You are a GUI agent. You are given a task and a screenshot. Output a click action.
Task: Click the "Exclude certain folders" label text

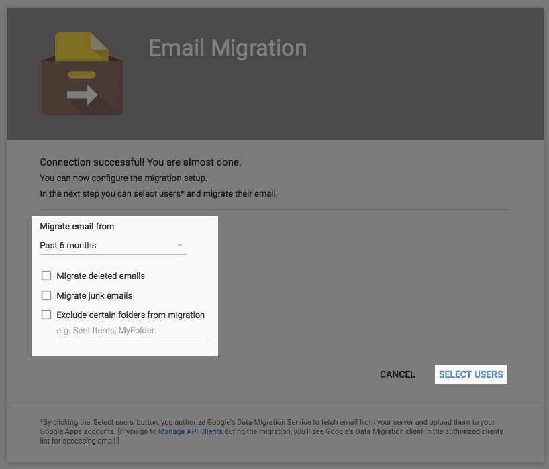pyautogui.click(x=130, y=315)
